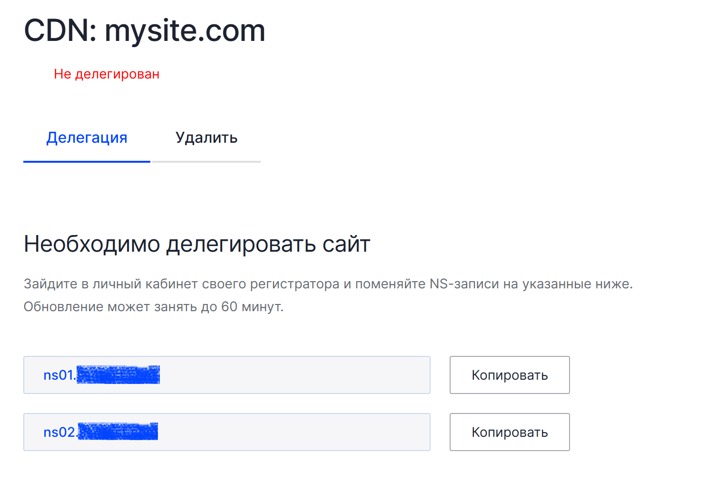This screenshot has width=708, height=482.
Task: Switch to the Делегация tab
Action: [87, 138]
